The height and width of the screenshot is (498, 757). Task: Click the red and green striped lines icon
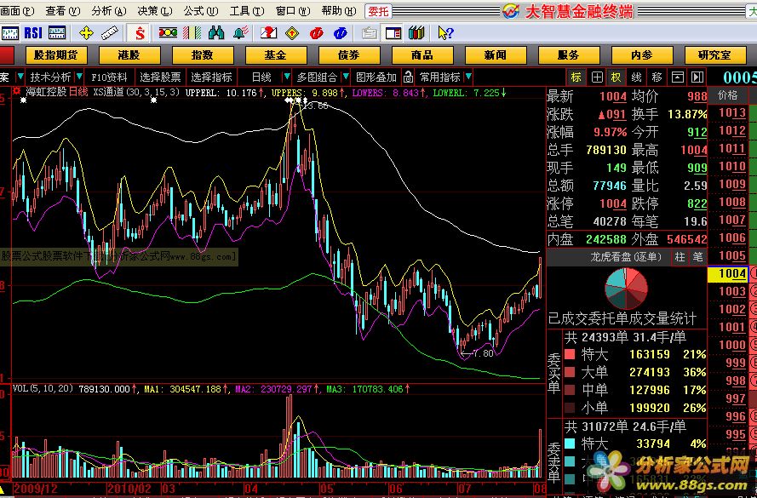[192, 33]
